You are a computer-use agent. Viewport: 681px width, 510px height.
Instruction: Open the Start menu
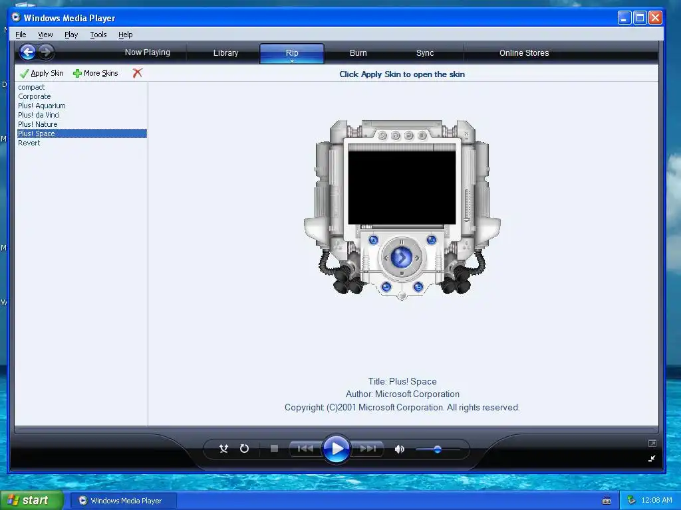pos(32,501)
